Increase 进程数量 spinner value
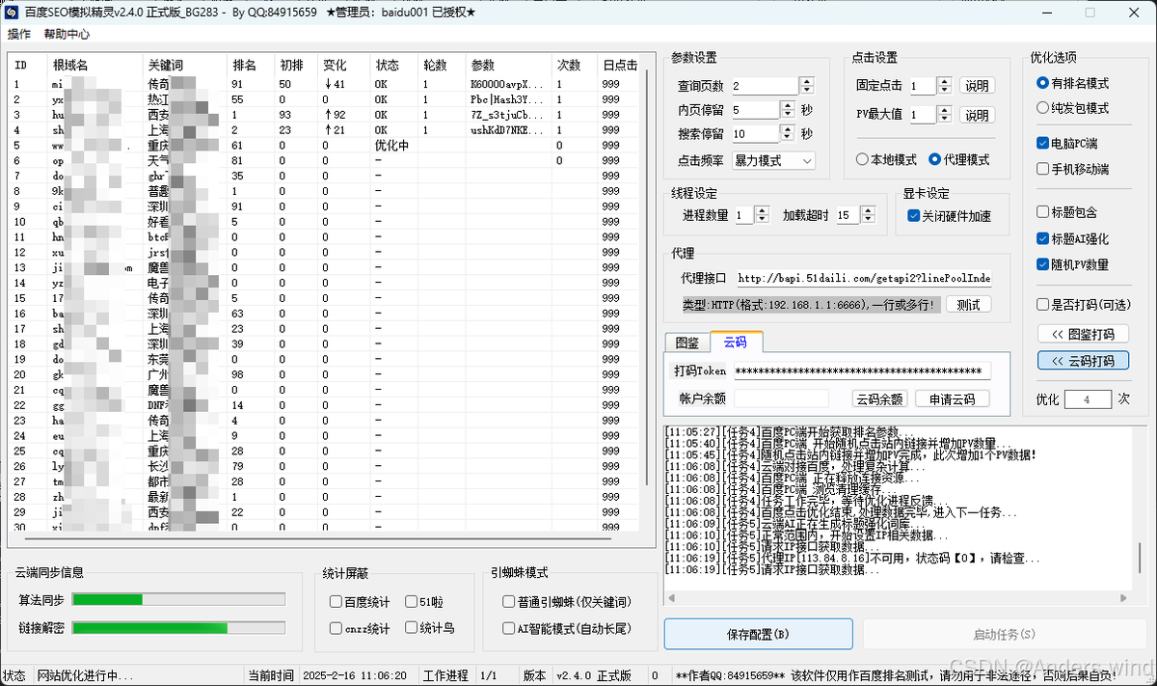Image resolution: width=1157 pixels, height=686 pixels. point(762,210)
